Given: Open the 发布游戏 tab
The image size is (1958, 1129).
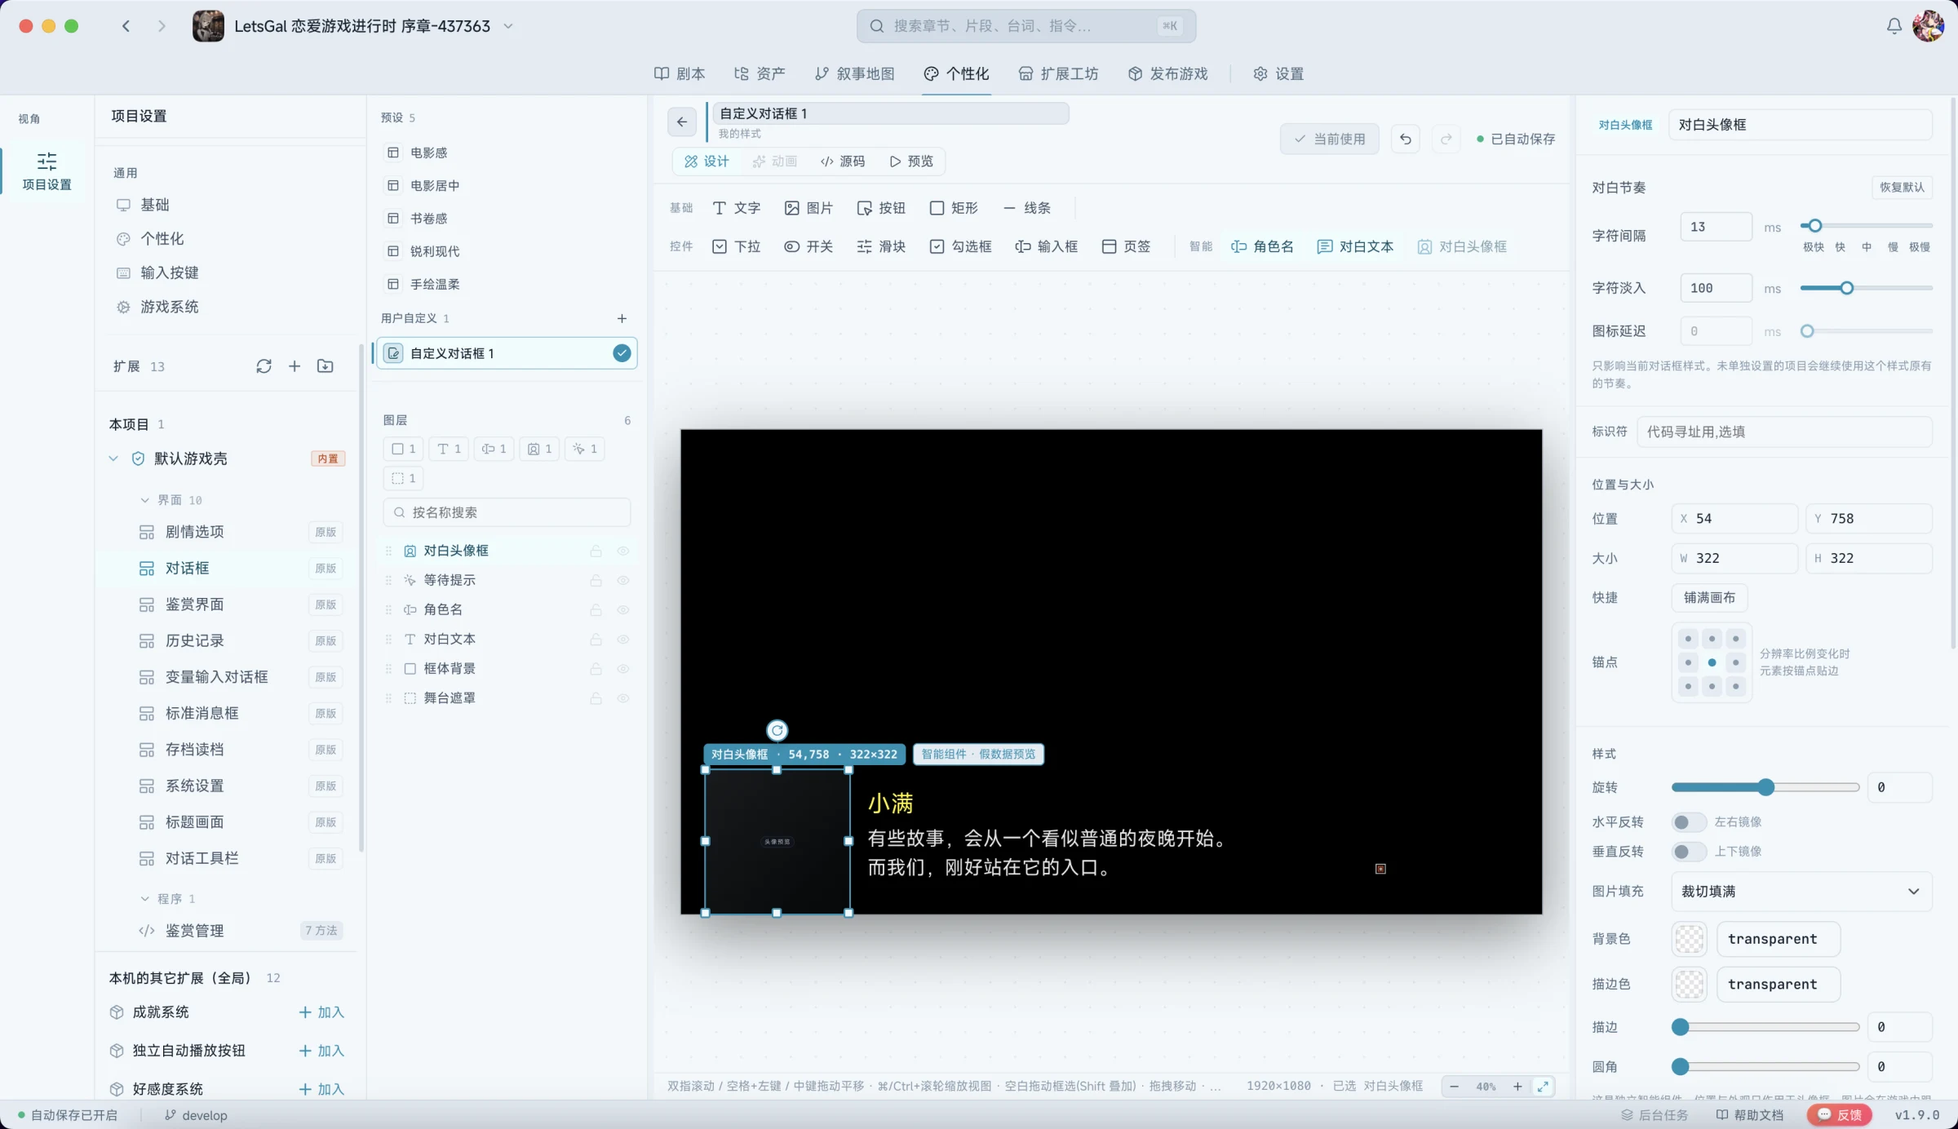Looking at the screenshot, I should (x=1167, y=73).
